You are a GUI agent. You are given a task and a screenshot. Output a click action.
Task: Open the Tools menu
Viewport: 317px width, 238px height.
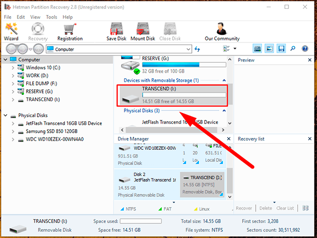click(x=51, y=17)
